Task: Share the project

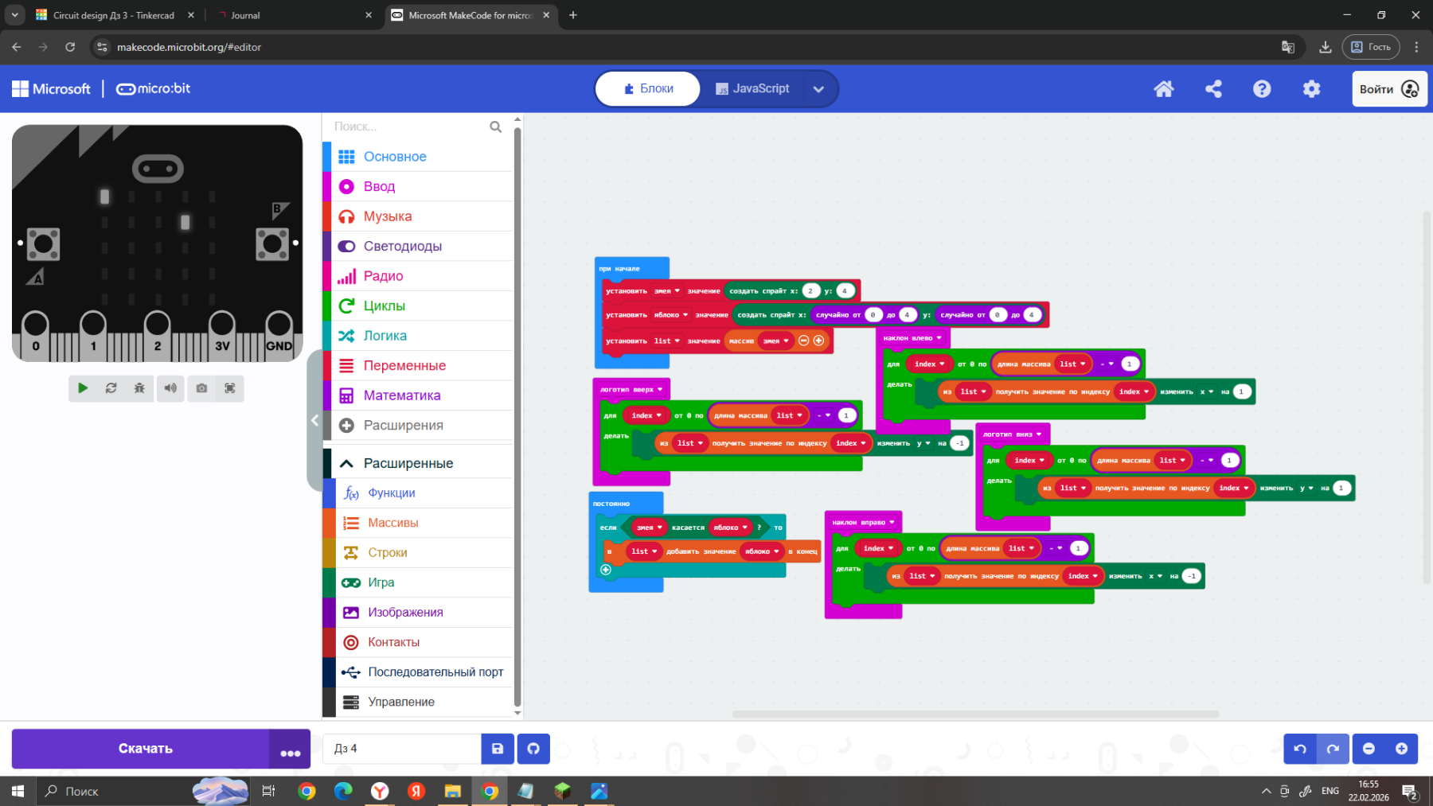Action: click(1213, 89)
